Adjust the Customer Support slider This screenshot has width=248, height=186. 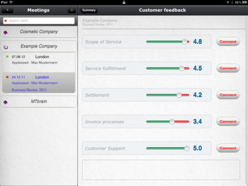tap(167, 148)
